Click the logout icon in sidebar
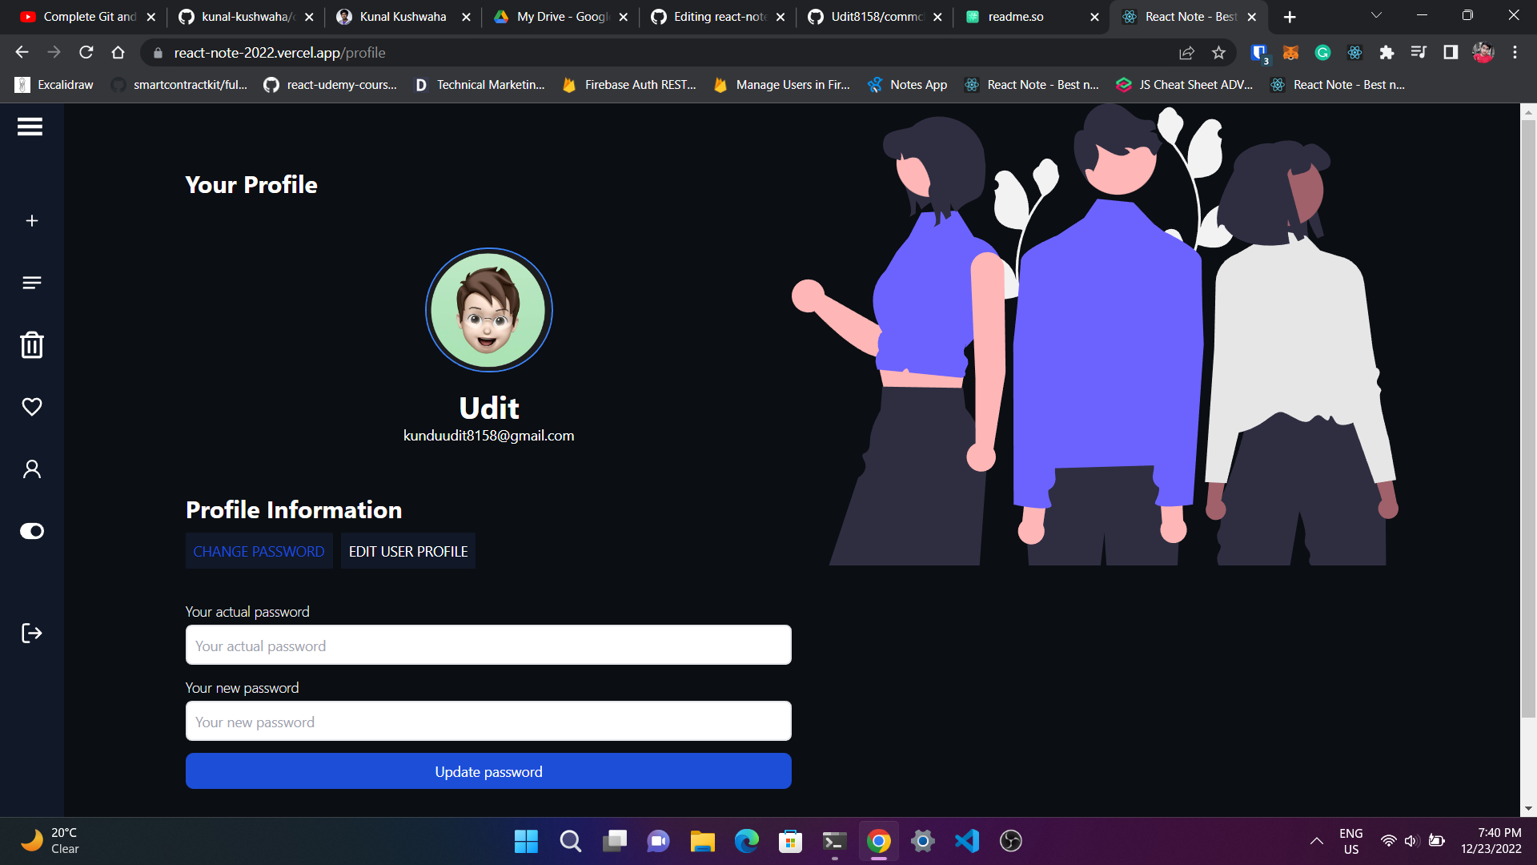The width and height of the screenshot is (1537, 865). tap(32, 634)
